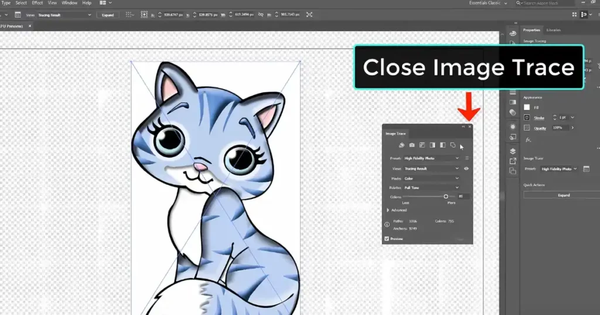This screenshot has height=315, width=600.
Task: Open the Asset Export panel icon in dock
Action: 513,162
